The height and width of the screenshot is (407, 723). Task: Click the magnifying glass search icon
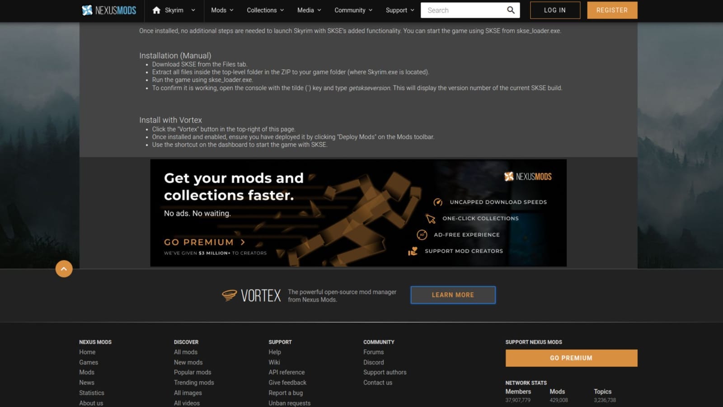[x=511, y=10]
